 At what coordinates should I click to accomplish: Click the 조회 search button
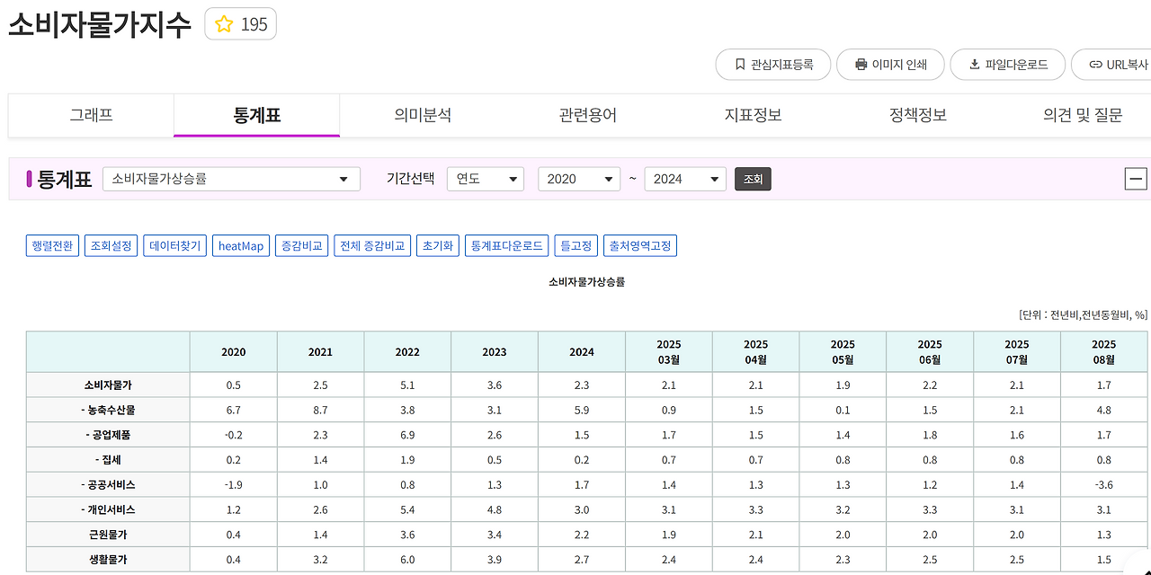pos(753,179)
